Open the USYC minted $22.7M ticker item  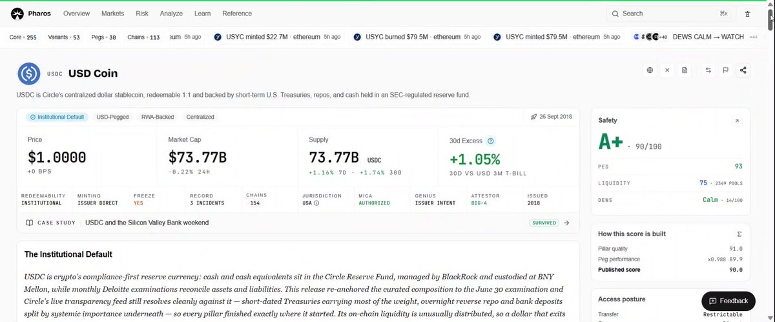[277, 37]
